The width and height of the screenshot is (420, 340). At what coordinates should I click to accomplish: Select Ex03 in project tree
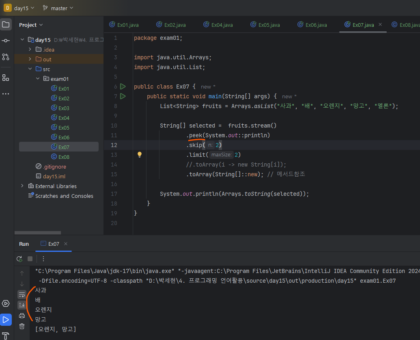point(60,108)
